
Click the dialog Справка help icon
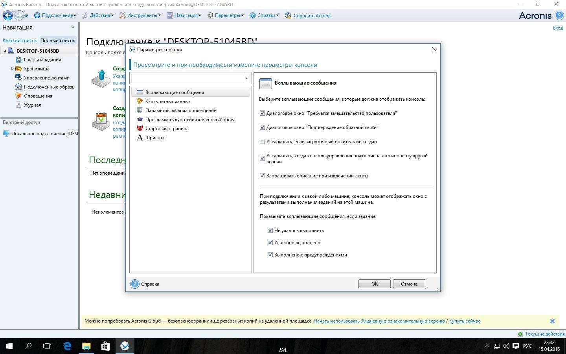pyautogui.click(x=134, y=284)
